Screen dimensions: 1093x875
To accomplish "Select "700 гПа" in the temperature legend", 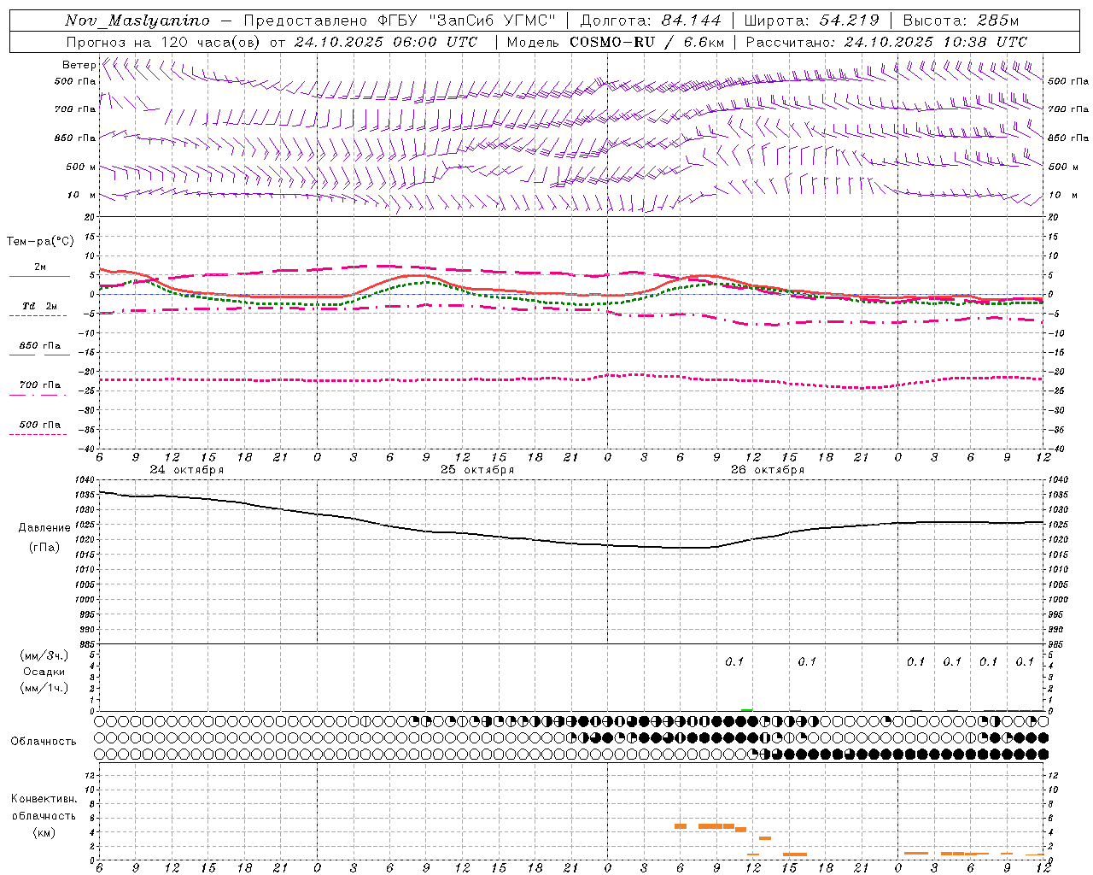I will point(40,385).
